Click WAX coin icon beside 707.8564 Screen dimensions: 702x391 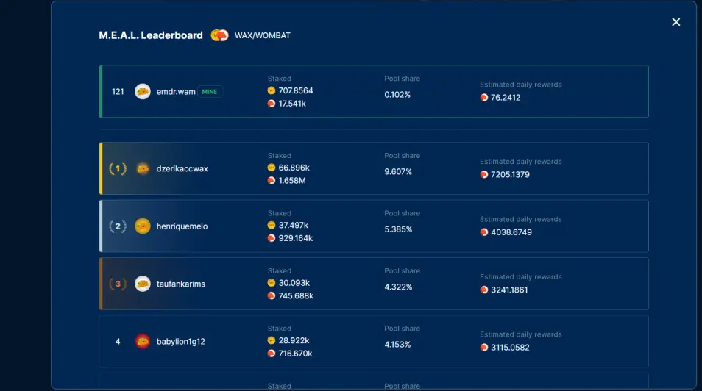[x=272, y=90]
